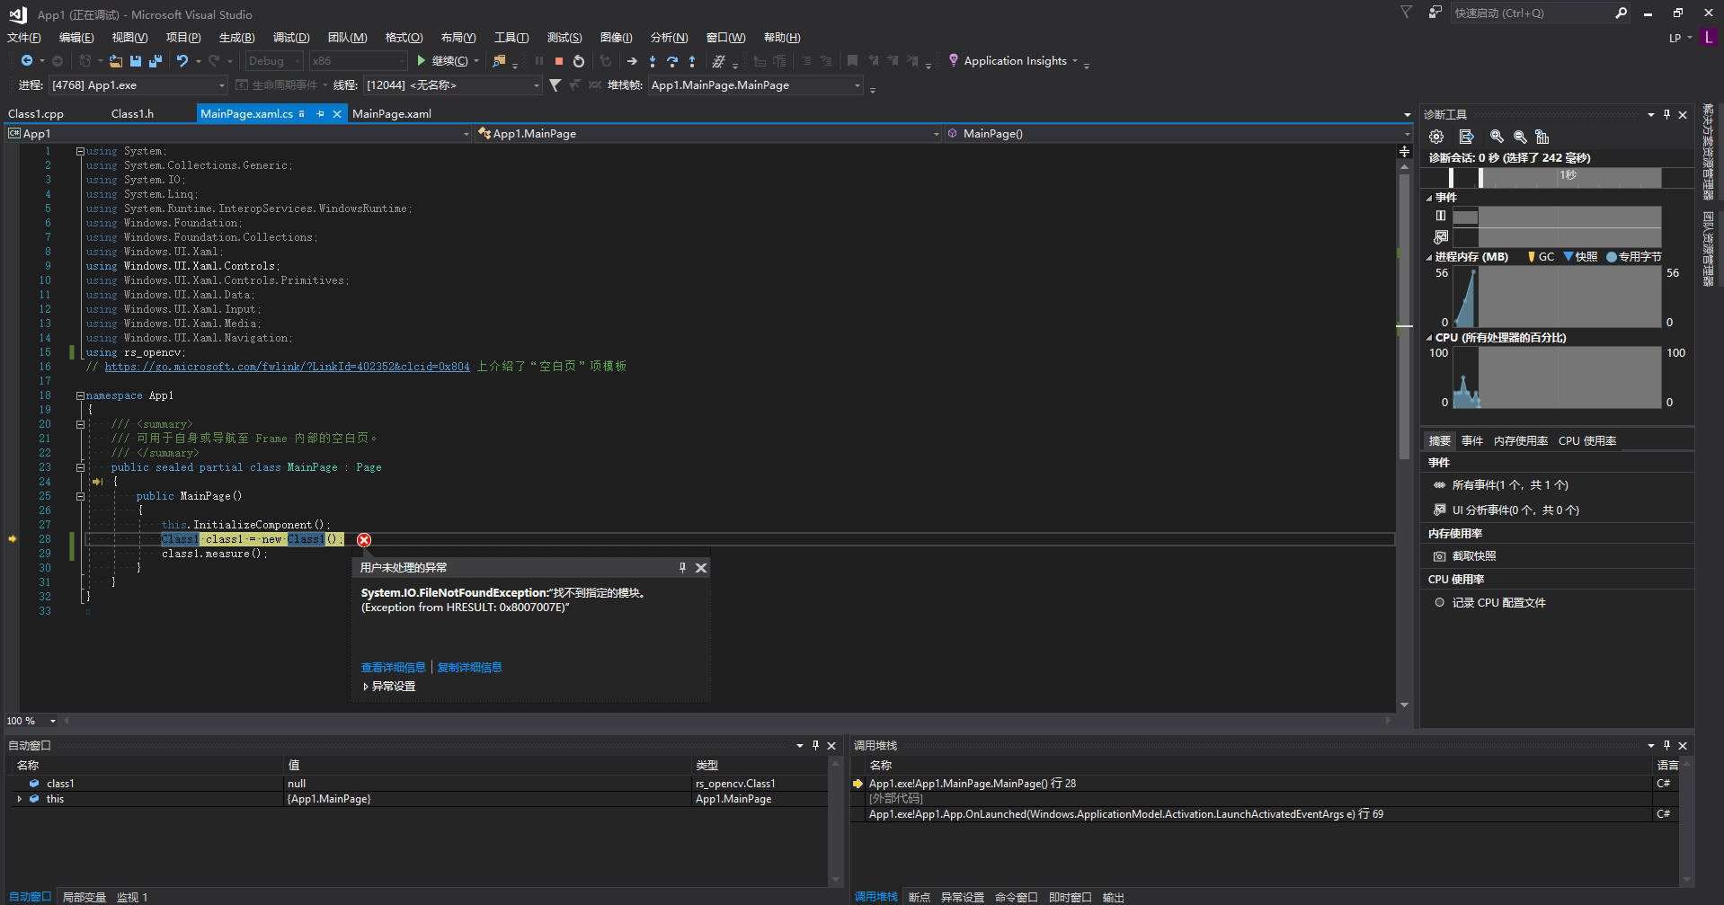Step into the next statement
The image size is (1724, 905).
pos(652,60)
